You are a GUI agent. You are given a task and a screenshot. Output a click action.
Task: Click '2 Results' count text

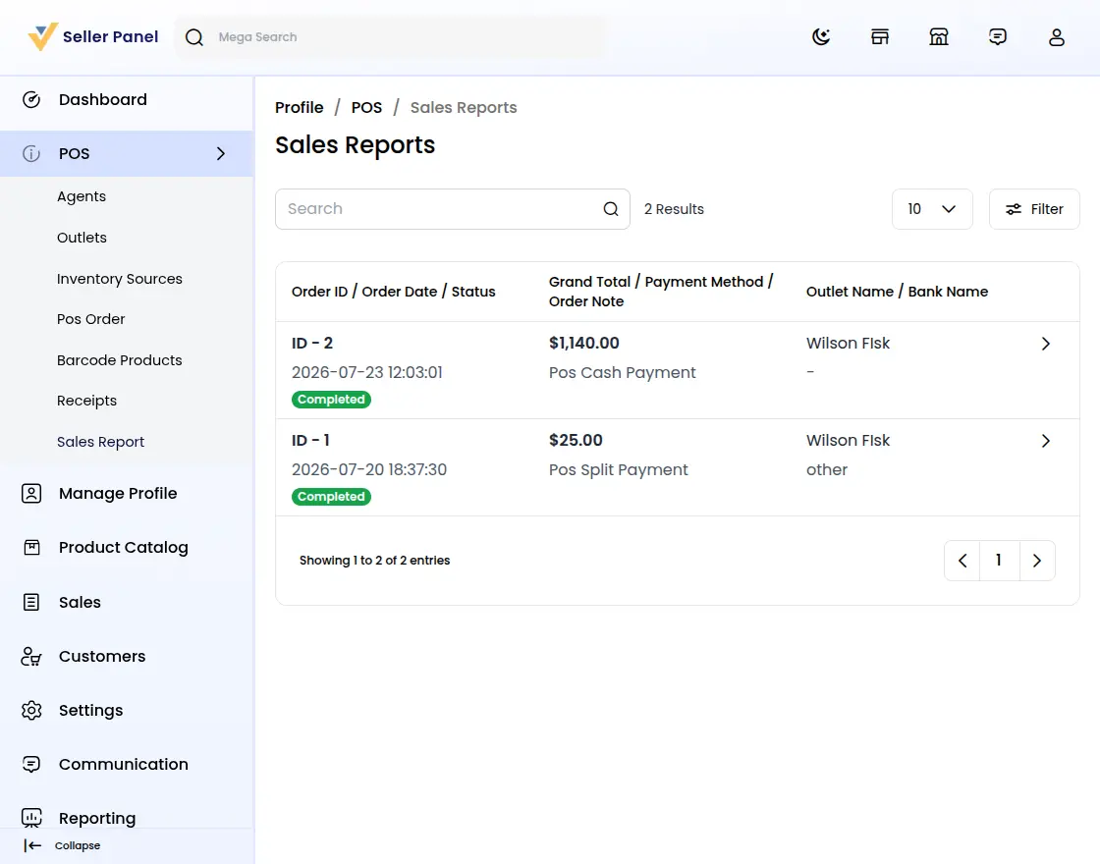coord(674,209)
